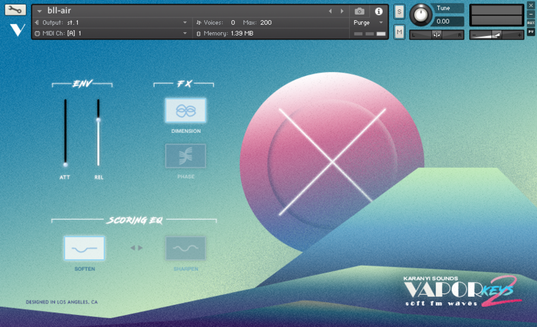Toggle the Dimension FX button

186,111
